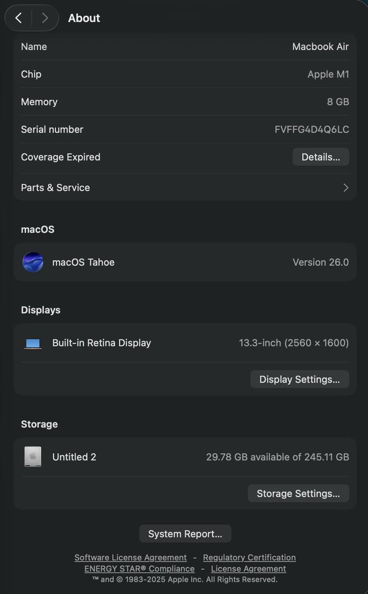This screenshot has height=594, width=368.
Task: Open Storage Settings
Action: [x=298, y=494]
